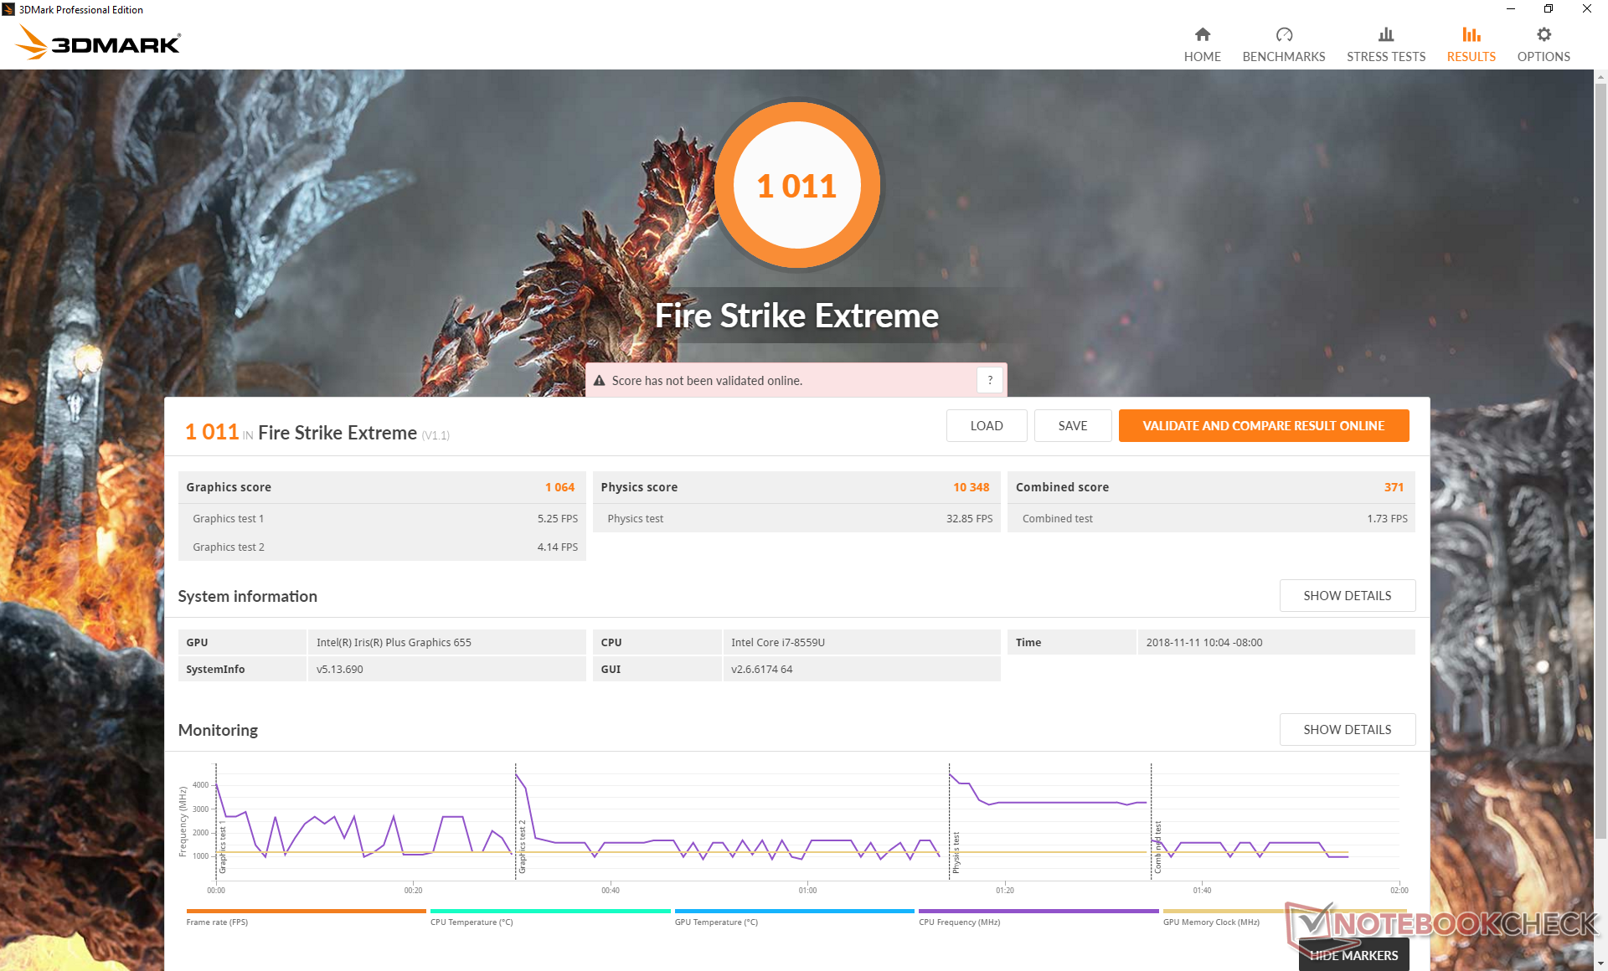Screen dimensions: 1608x971
Task: Open the OPTIONS tab
Action: click(1544, 44)
